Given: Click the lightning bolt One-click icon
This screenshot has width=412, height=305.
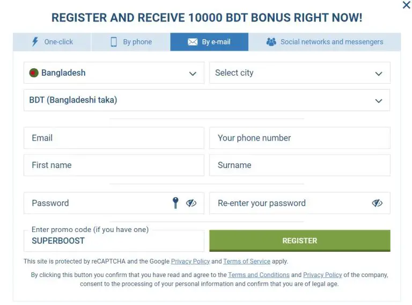Looking at the screenshot, I should 35,42.
